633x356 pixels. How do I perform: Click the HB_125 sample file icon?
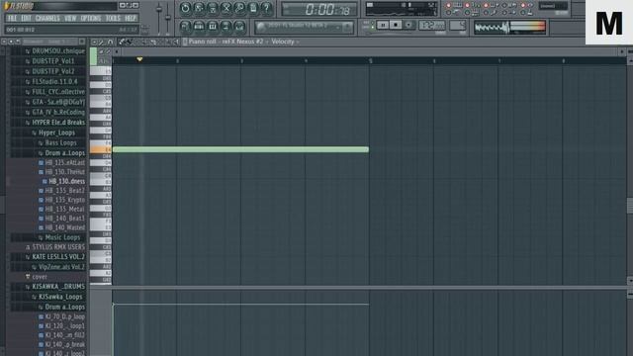coord(41,162)
